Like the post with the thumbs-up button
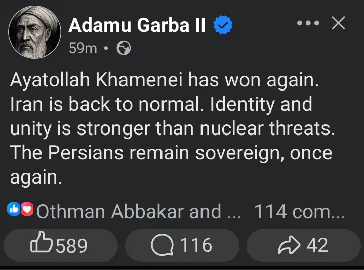The image size is (364, 270). coord(60,245)
